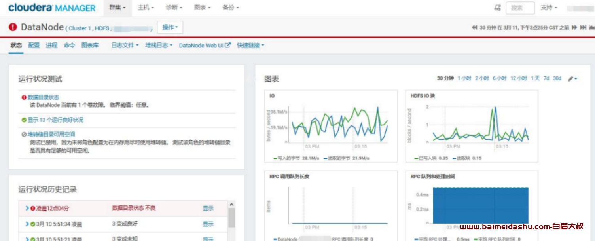595x241 pixels.
Task: Click the Cloudera Manager logo
Action: coord(52,8)
